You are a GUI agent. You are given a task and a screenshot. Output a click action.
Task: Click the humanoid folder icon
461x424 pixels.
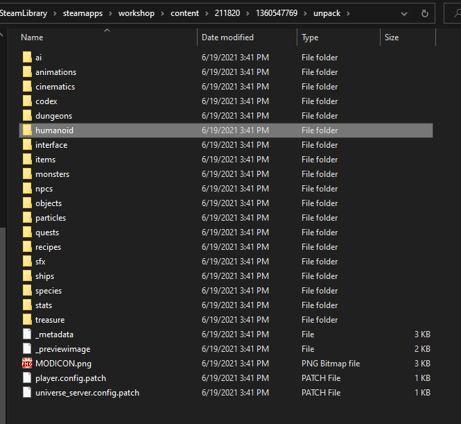tap(27, 130)
